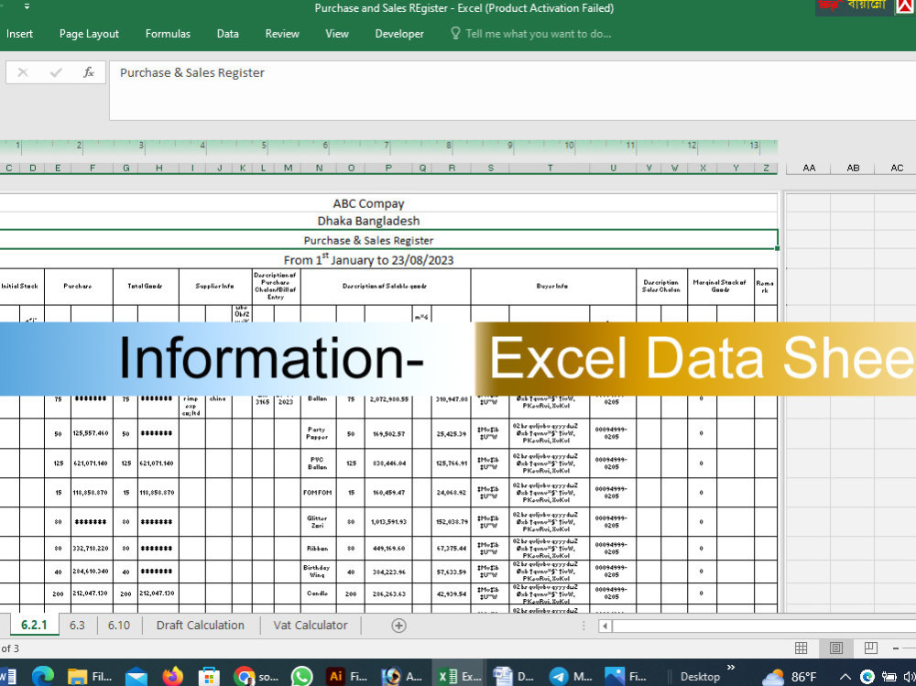This screenshot has height=686, width=916.
Task: Open the Formulas ribbon tab
Action: pos(168,33)
